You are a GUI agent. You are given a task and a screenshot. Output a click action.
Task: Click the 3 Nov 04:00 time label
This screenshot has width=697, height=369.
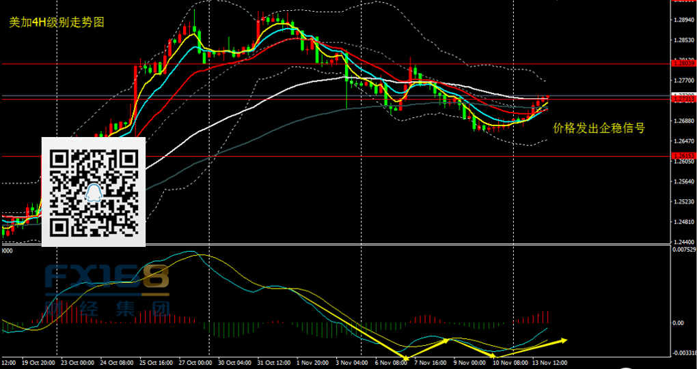coord(353,363)
